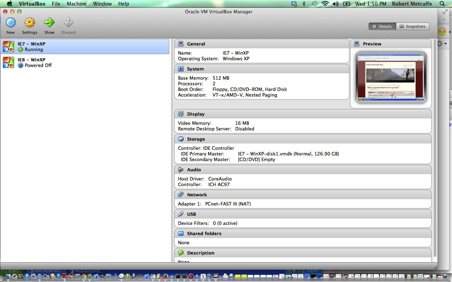Click adapter value 'PCnet-FAST III (NAT)'
The width and height of the screenshot is (452, 282).
228,204
